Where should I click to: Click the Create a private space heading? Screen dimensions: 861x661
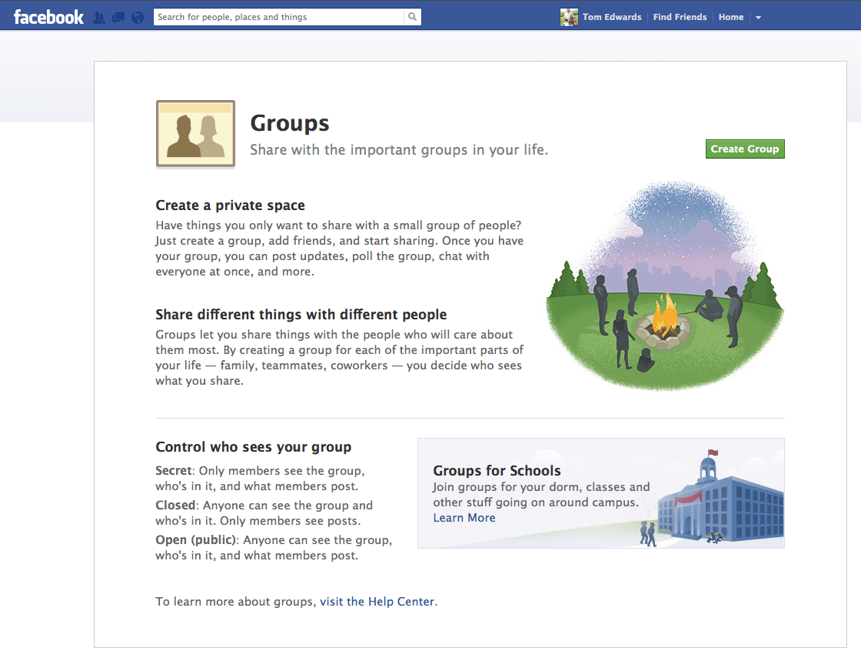[x=230, y=205]
